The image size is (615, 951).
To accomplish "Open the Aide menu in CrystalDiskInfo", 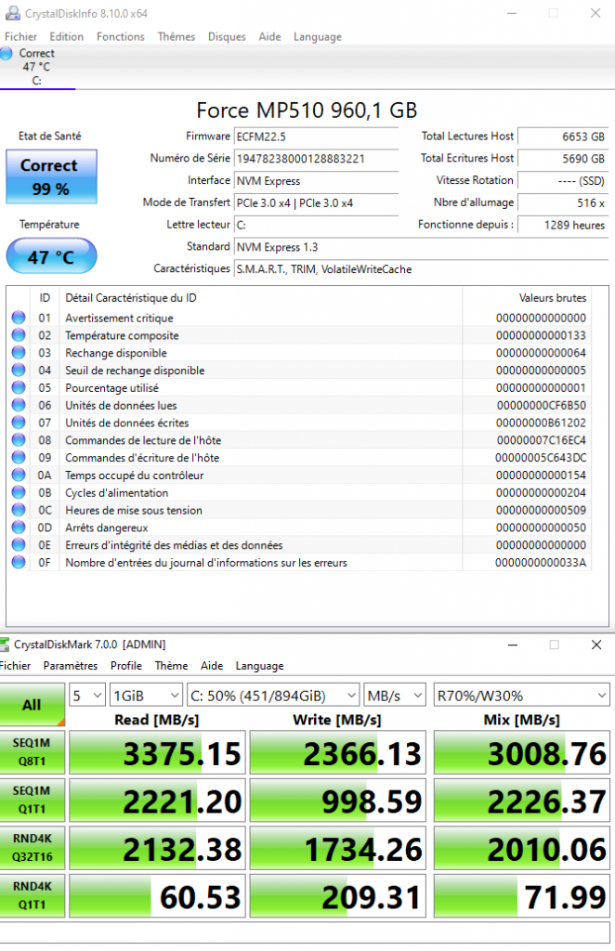I will click(x=270, y=36).
